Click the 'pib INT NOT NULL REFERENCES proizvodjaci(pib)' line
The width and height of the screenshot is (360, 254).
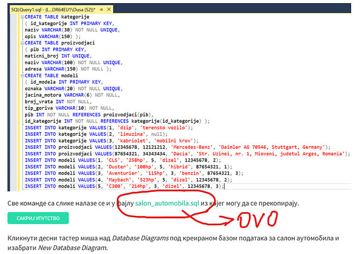[x=89, y=114]
